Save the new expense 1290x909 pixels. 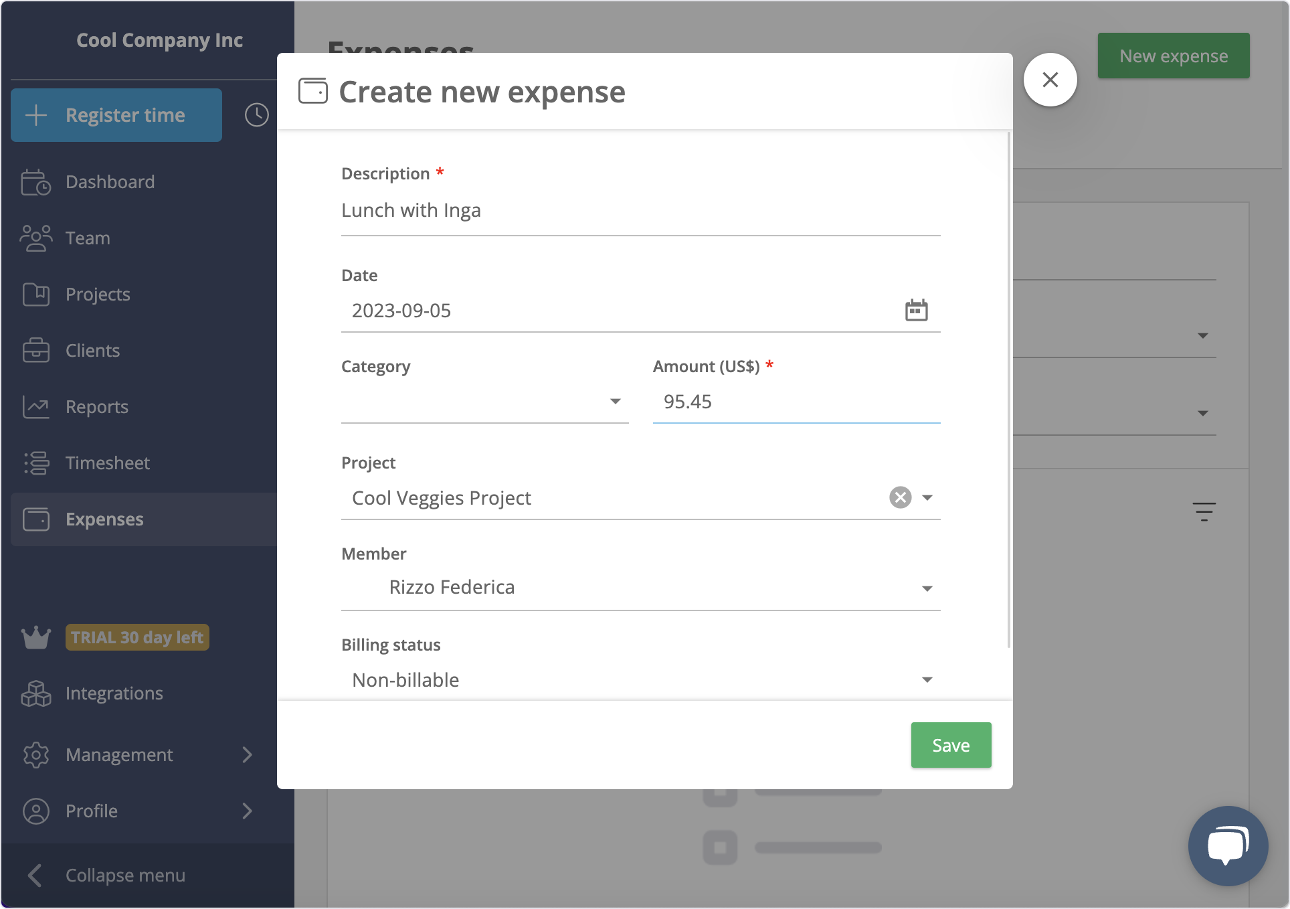[951, 745]
